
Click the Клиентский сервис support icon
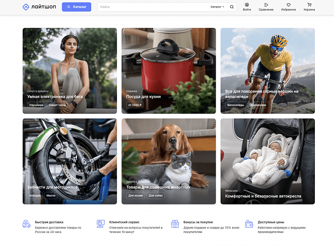(x=101, y=224)
